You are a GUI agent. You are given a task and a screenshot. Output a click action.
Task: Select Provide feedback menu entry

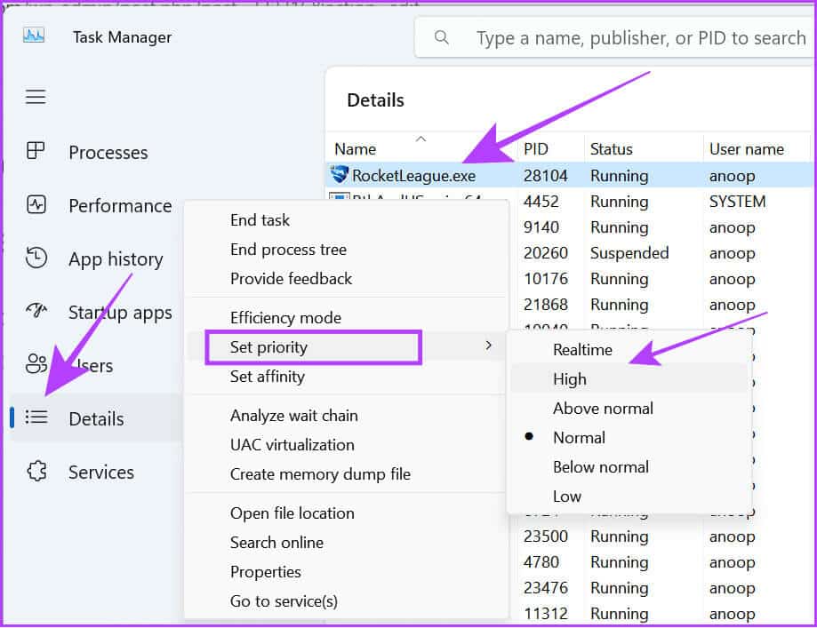(291, 279)
